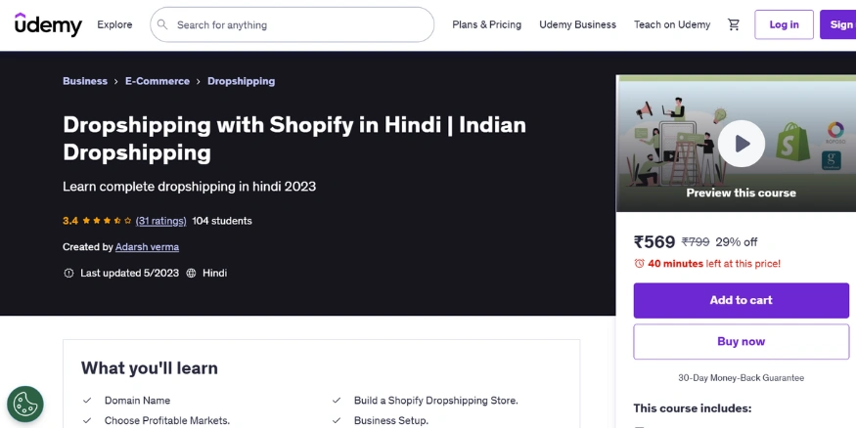The height and width of the screenshot is (428, 856).
Task: Click the struck-through ₹799 price
Action: (696, 242)
